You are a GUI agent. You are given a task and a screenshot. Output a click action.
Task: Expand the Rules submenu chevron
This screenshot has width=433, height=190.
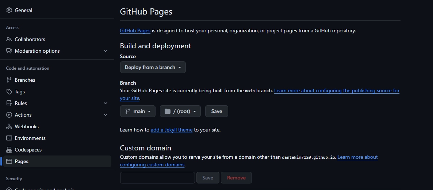(x=106, y=103)
